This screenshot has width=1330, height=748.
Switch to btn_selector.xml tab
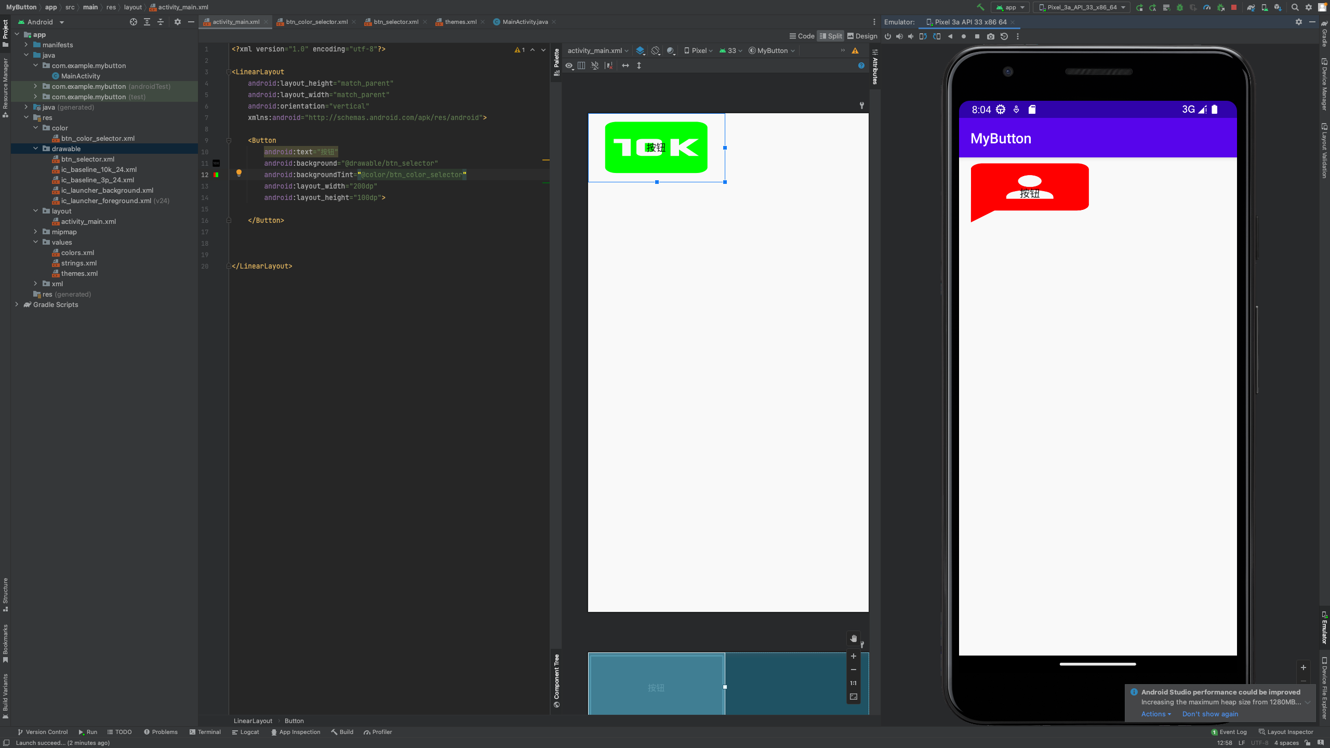tap(396, 22)
